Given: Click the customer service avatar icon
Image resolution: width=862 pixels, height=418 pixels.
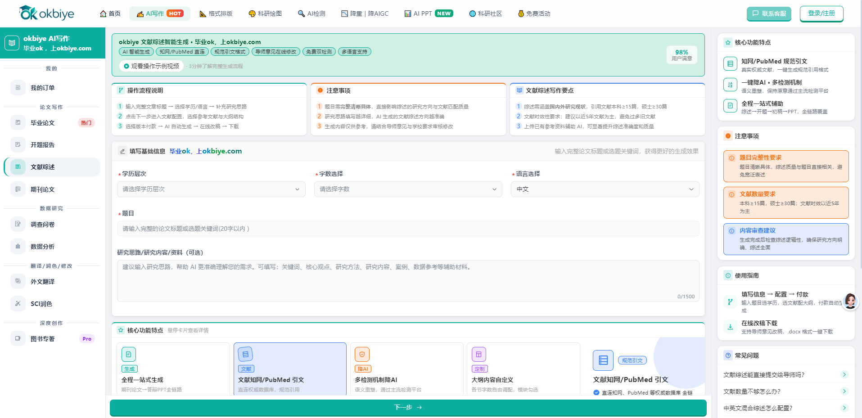Looking at the screenshot, I should [x=850, y=301].
